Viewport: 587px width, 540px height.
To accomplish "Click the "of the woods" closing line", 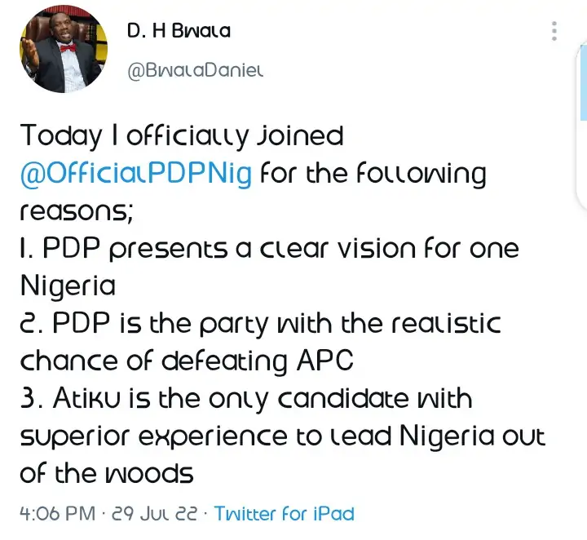I will tap(106, 472).
